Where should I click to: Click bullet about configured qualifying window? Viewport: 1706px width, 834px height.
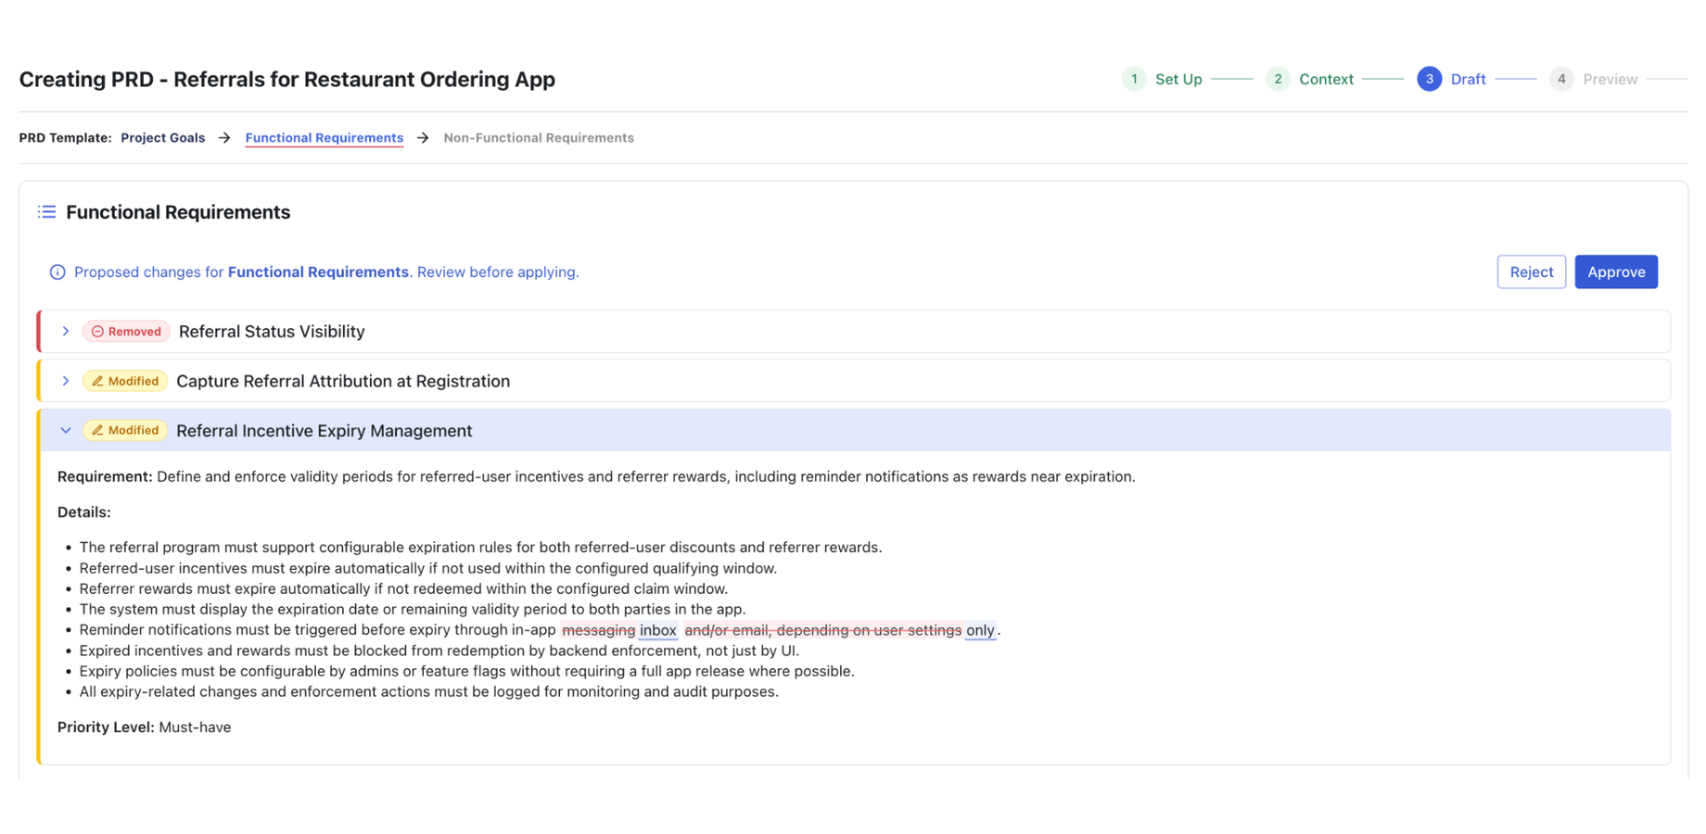point(428,568)
